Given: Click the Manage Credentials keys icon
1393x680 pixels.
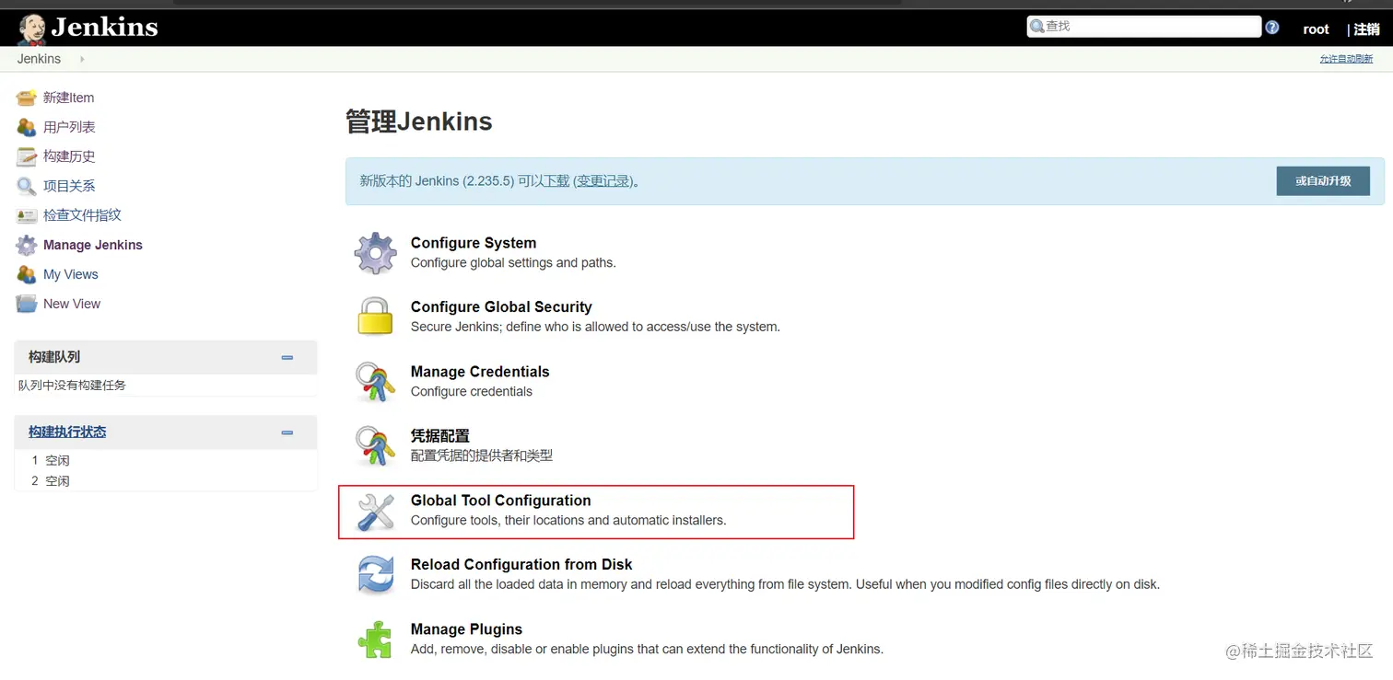Looking at the screenshot, I should click(375, 381).
